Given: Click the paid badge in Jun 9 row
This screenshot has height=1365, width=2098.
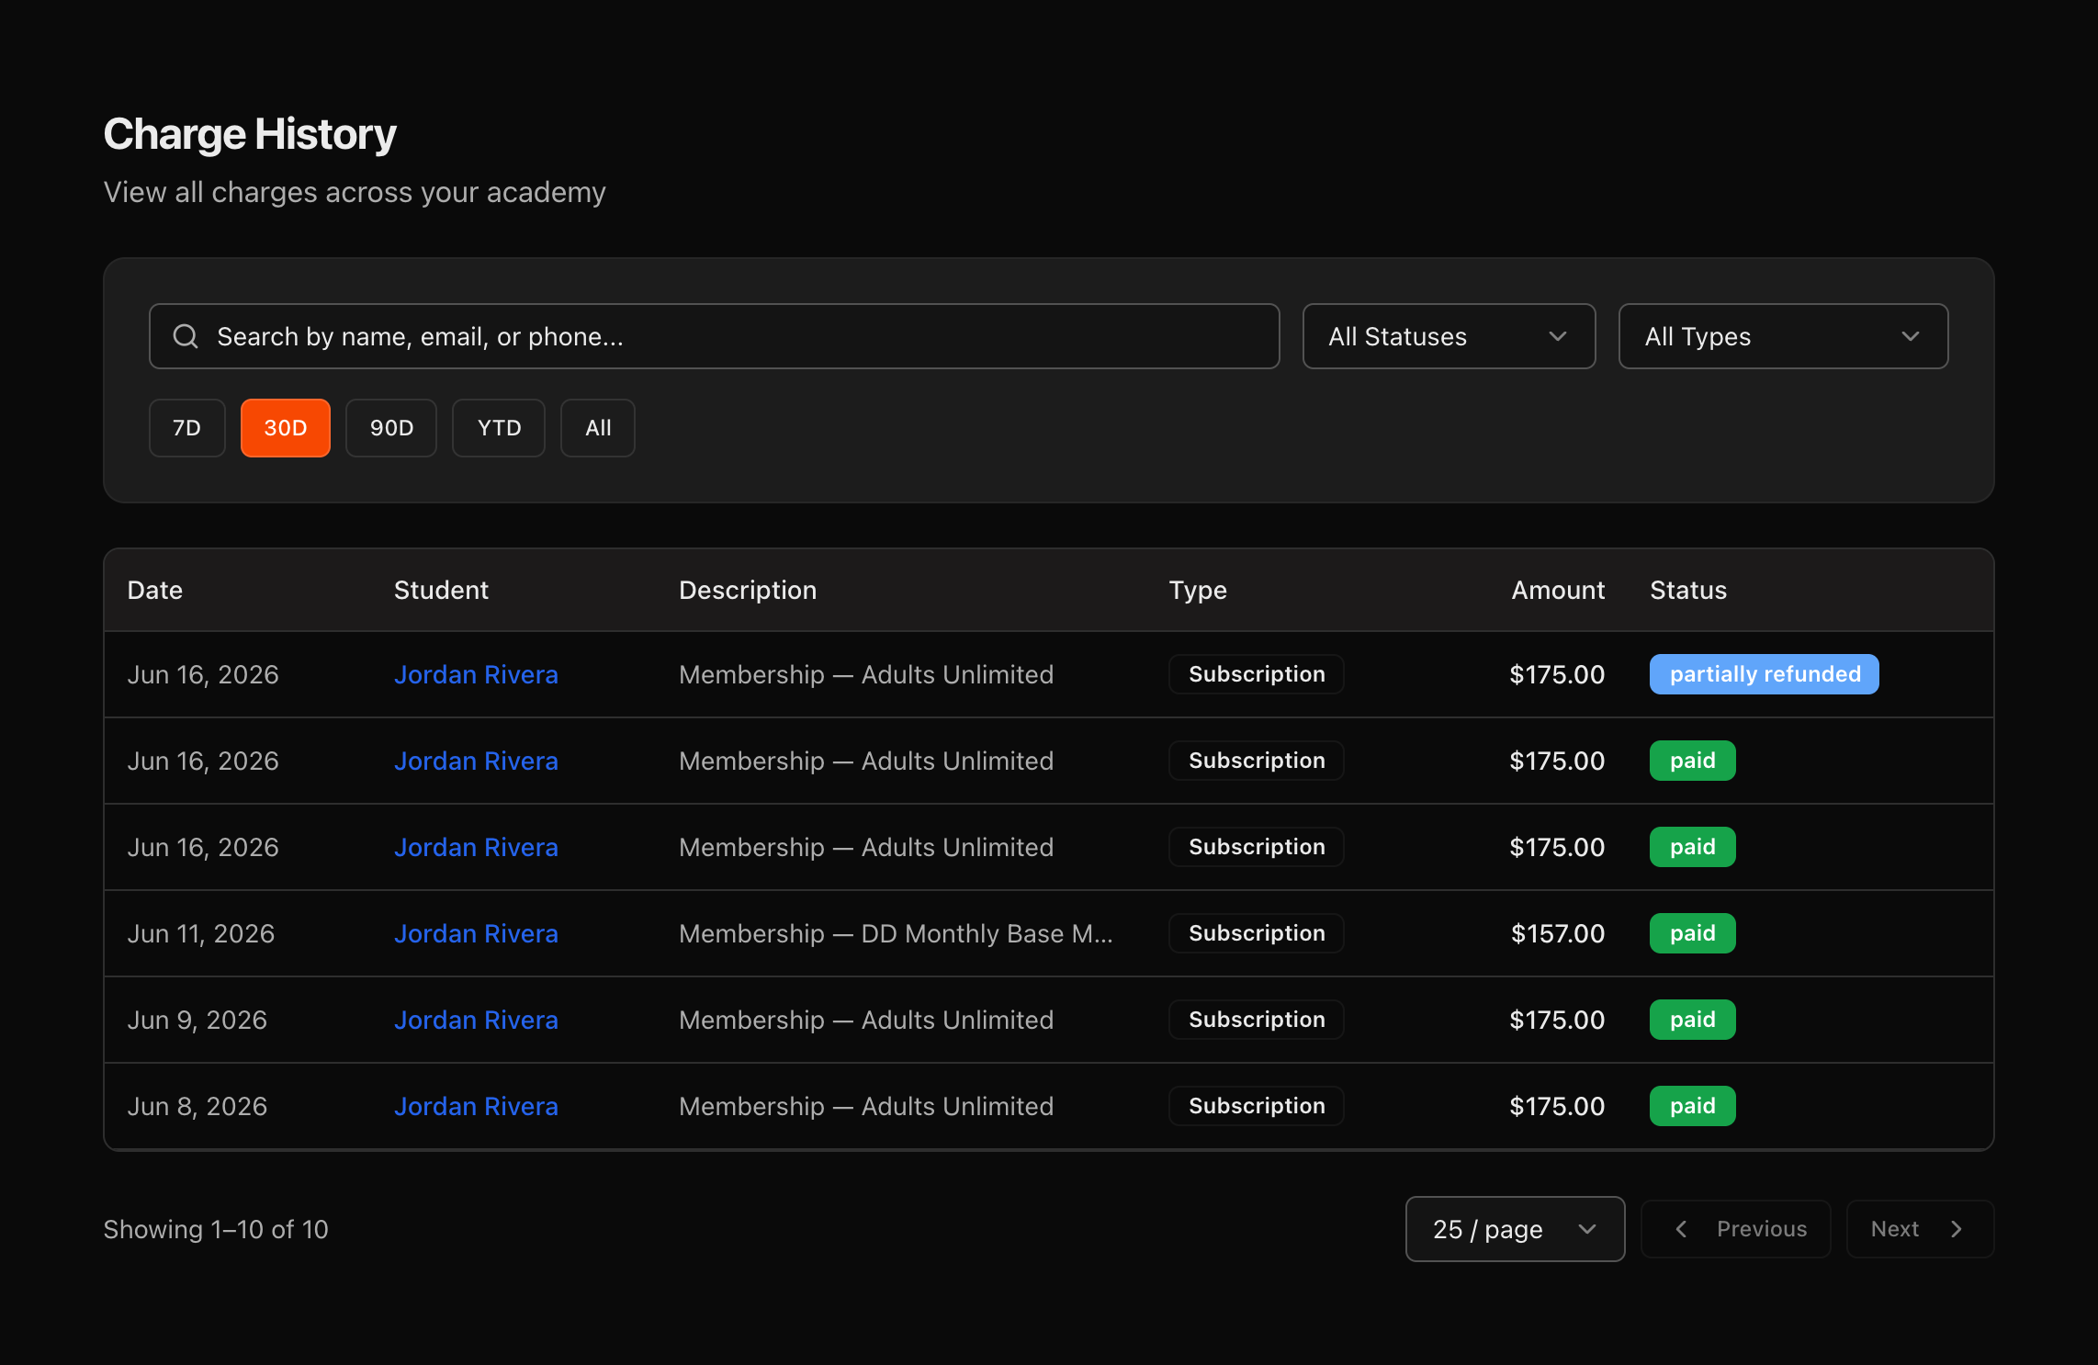Looking at the screenshot, I should [x=1693, y=1020].
